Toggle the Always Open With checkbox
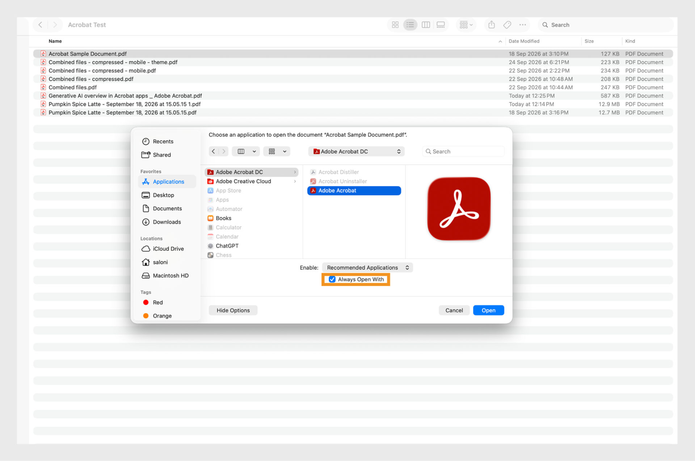 pyautogui.click(x=332, y=279)
